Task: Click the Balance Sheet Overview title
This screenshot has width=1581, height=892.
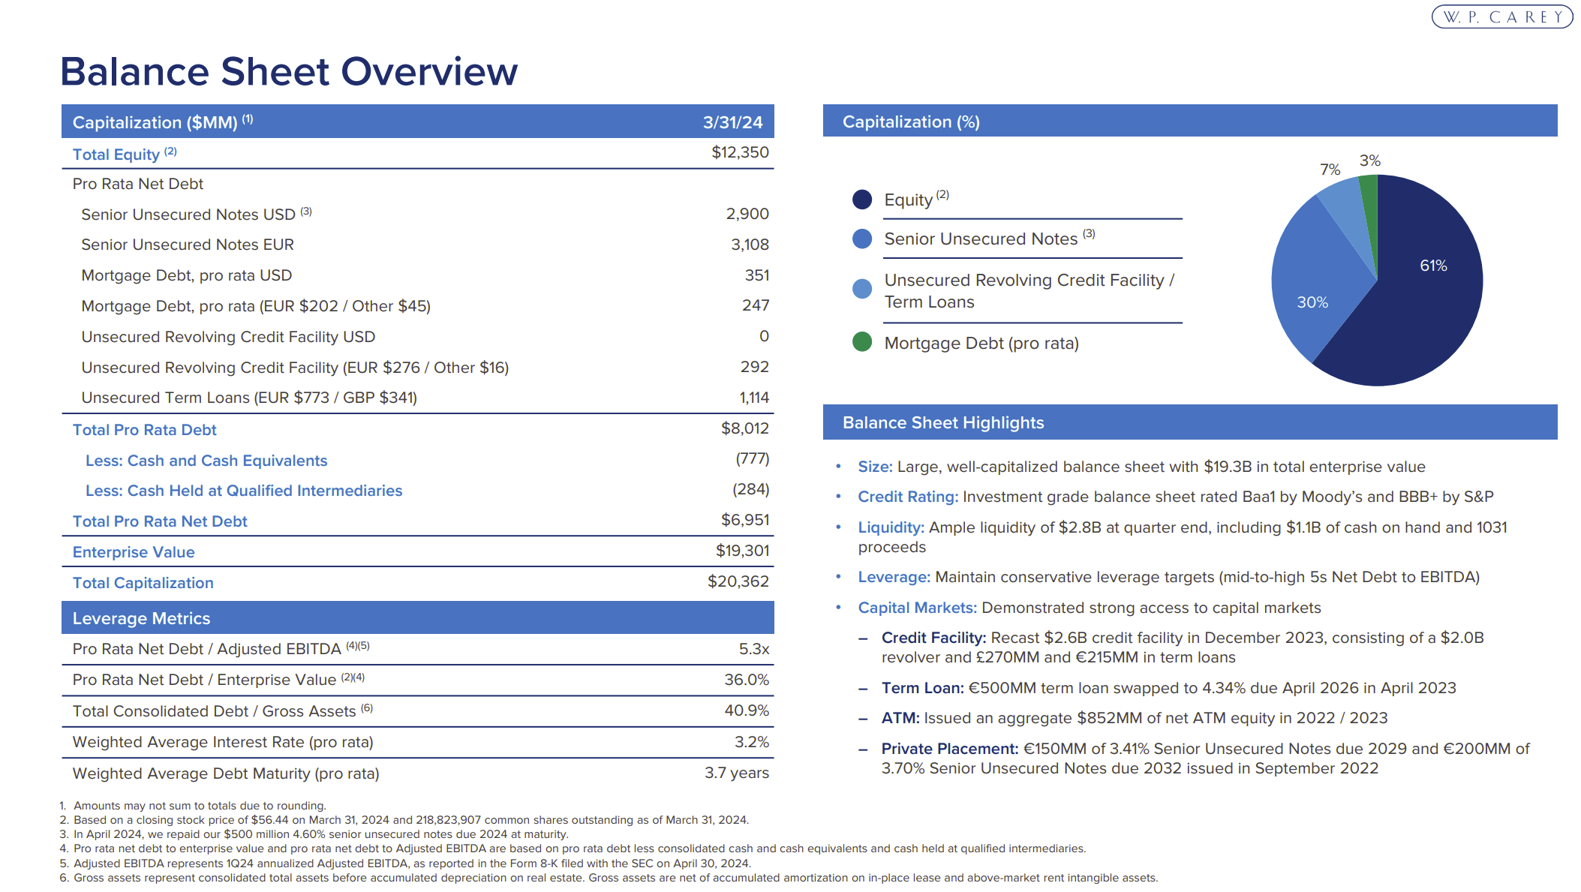Action: tap(289, 71)
